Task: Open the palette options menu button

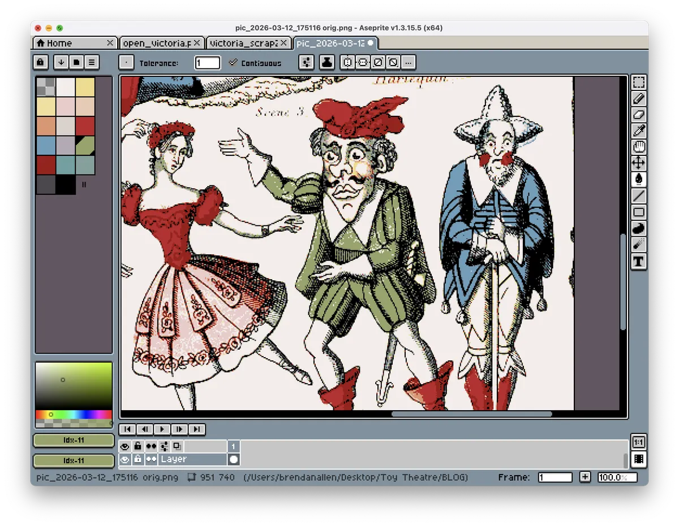Action: click(92, 62)
